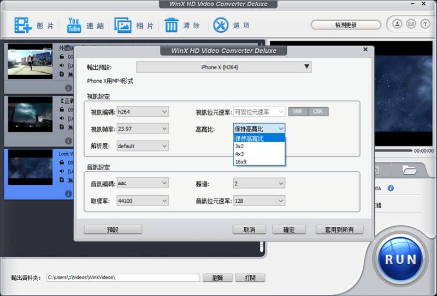Select the first video thumbnail
This screenshot has height=296, width=437.
click(x=30, y=61)
